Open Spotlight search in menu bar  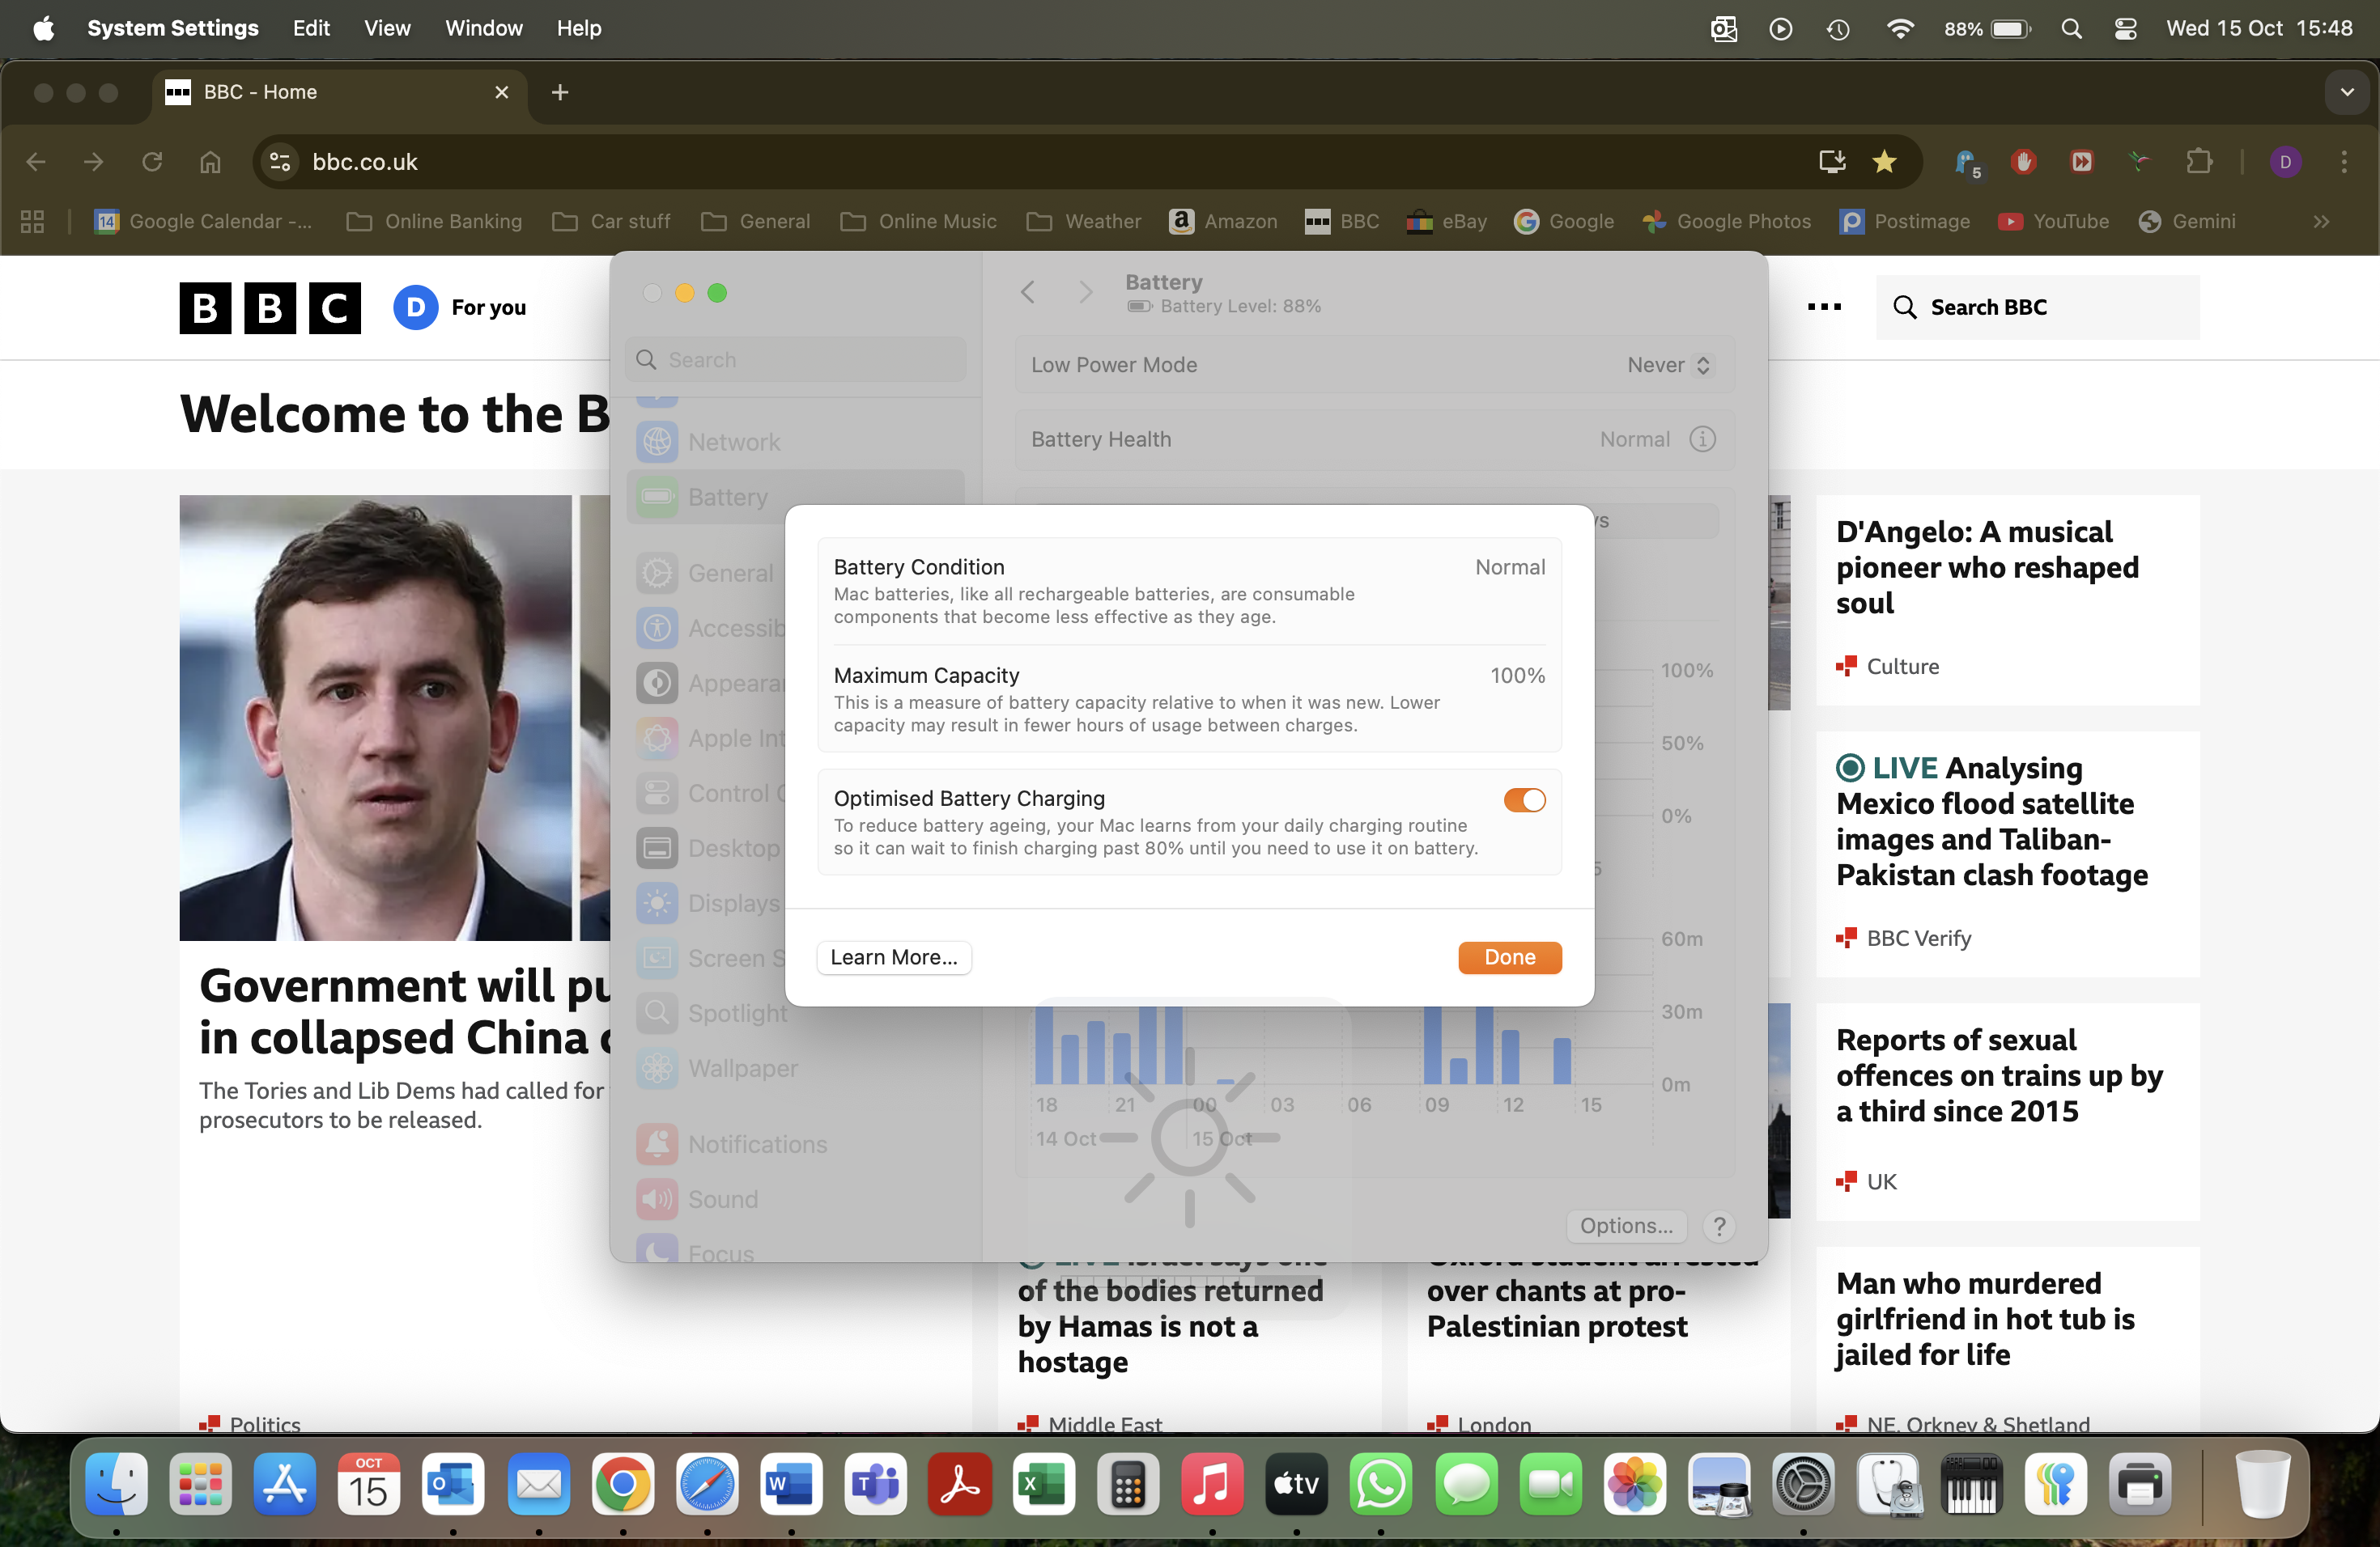(x=2071, y=28)
